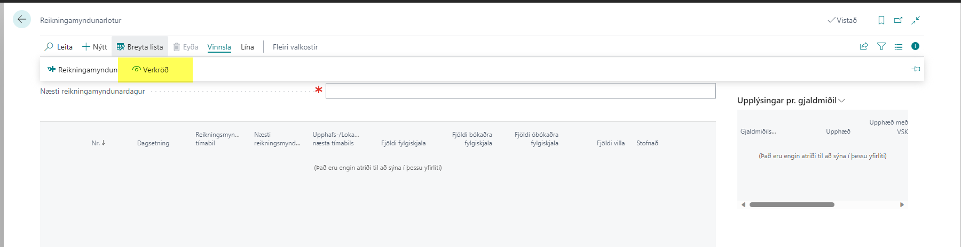This screenshot has height=247, width=961.
Task: Click Reikningamyndun action button
Action: [x=83, y=70]
